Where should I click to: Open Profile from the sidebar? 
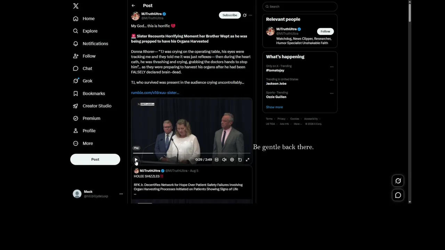[x=84, y=131]
